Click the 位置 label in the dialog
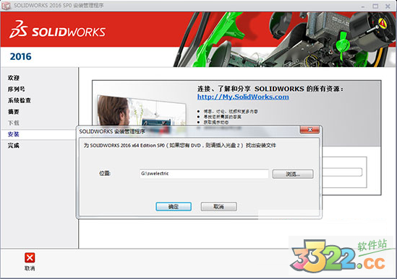 [105, 174]
